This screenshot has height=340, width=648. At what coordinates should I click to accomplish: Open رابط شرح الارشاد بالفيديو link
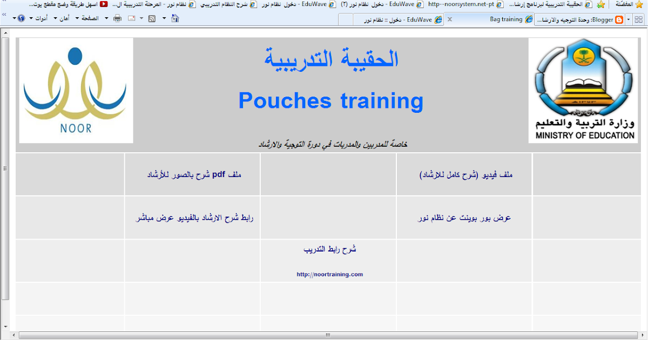pyautogui.click(x=194, y=218)
